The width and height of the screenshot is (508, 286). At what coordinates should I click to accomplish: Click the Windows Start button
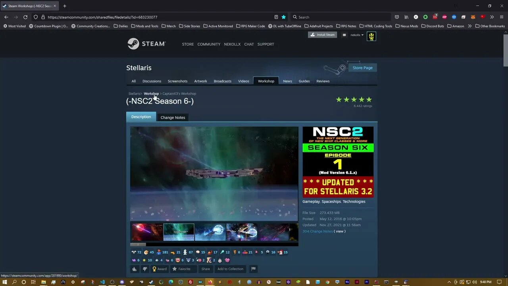pyautogui.click(x=5, y=282)
